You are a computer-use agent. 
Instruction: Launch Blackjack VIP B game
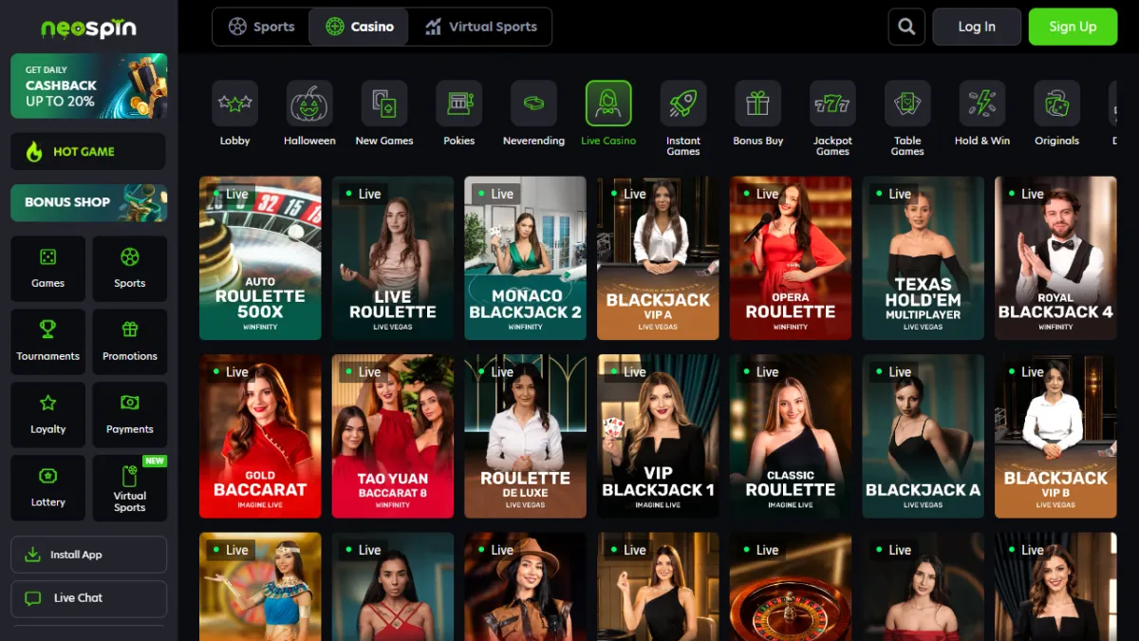pyautogui.click(x=1055, y=436)
